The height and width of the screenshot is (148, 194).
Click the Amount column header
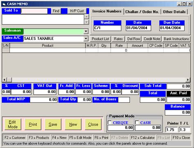pyautogui.click(x=138, y=46)
